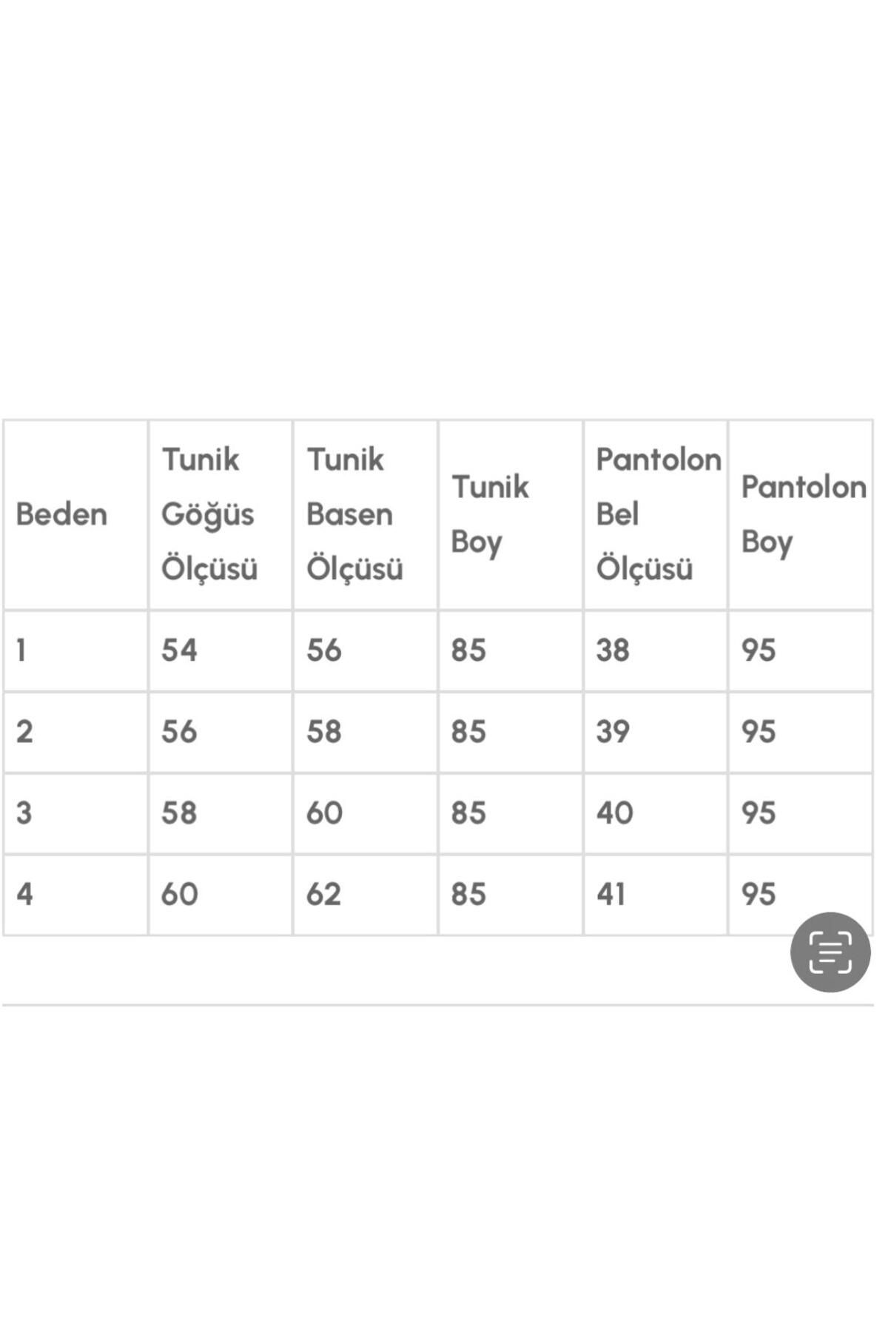
Task: Click size 2 row label
Action: tap(24, 732)
